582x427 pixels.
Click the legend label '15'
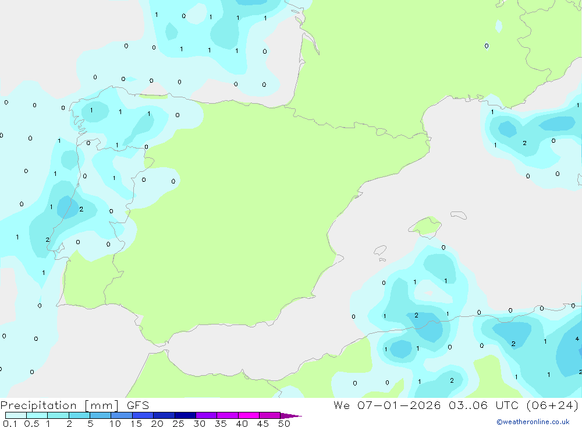136,424
